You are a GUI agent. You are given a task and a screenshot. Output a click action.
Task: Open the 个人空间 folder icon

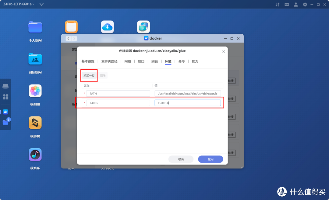click(x=35, y=27)
